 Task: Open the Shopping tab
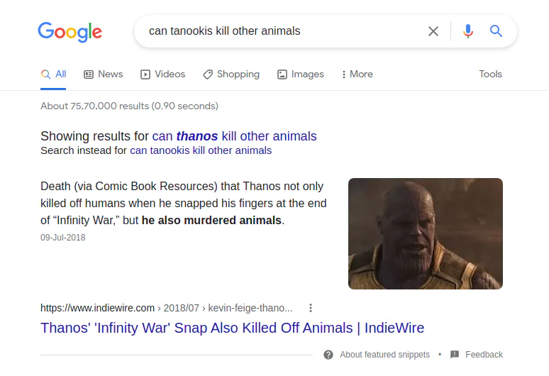coord(231,74)
